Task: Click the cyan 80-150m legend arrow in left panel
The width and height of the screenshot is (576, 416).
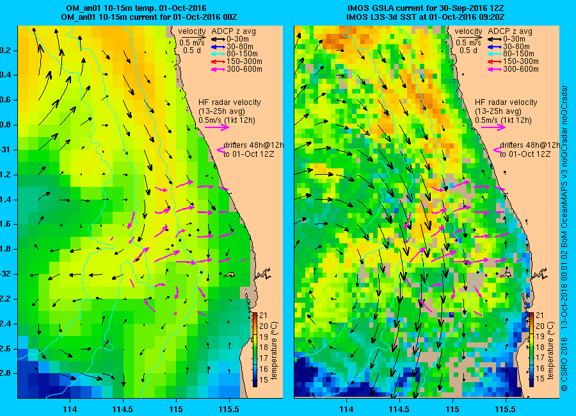Action: click(218, 54)
